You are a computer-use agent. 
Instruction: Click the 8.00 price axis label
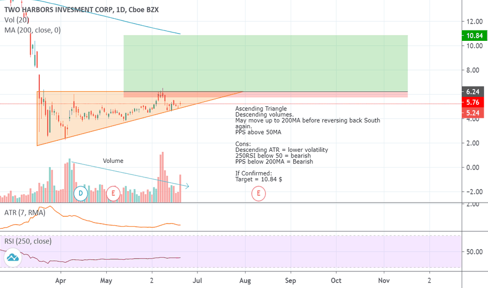coord(472,70)
